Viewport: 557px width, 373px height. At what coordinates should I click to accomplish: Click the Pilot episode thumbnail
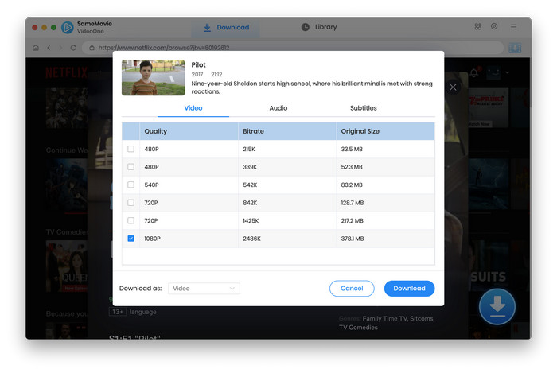[153, 77]
